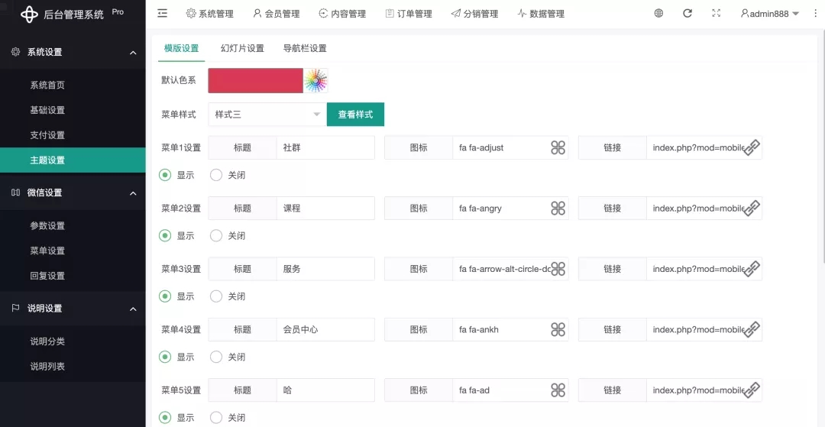This screenshot has width=825, height=427.
Task: Open icon picker for 菜单1 icon field
Action: 558,147
